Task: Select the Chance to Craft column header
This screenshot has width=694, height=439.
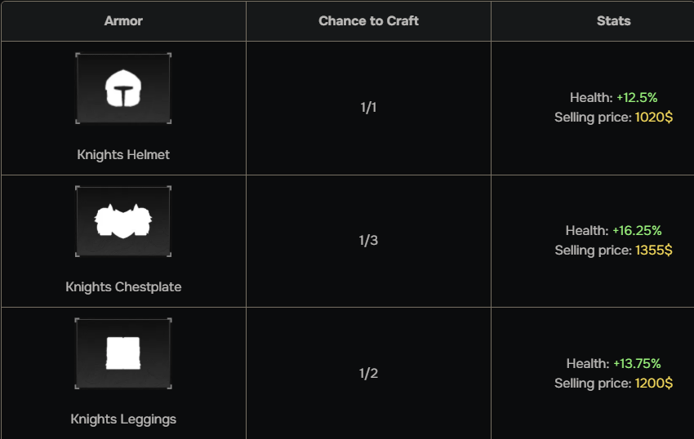Action: 368,20
